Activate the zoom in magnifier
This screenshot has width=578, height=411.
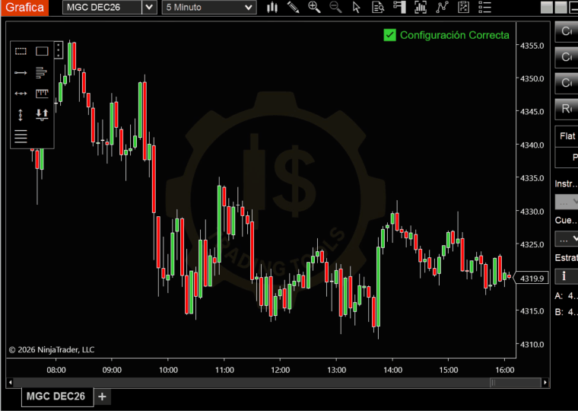pos(314,8)
